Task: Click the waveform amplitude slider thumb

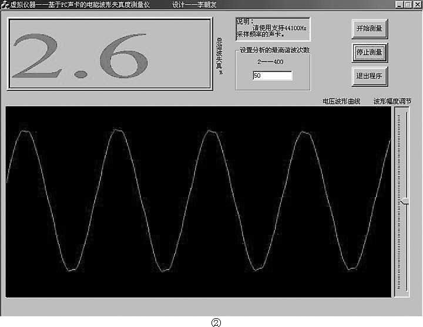Action: (403, 201)
